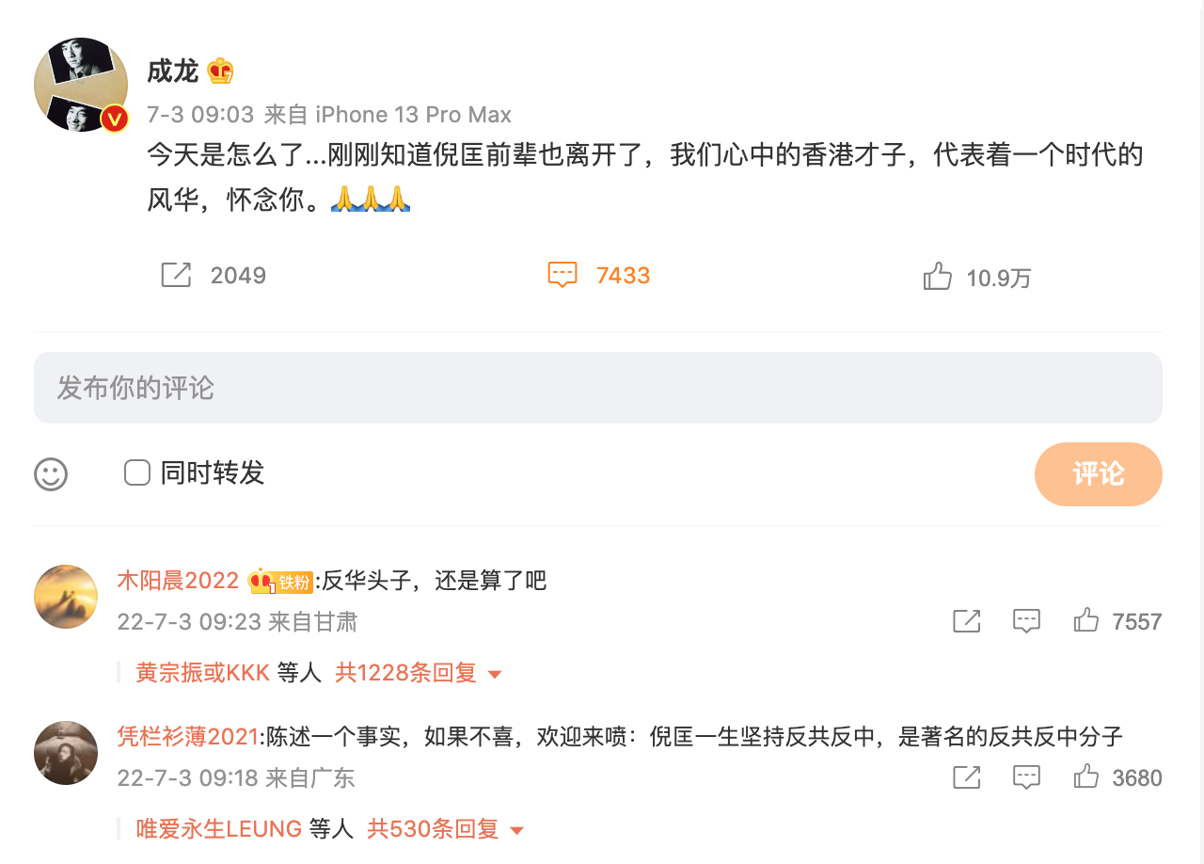Reply to 凭栏衫薄2021's comment
This screenshot has width=1204, height=864.
1026,777
